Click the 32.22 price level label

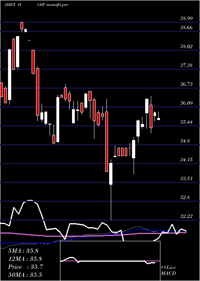pos(186,216)
